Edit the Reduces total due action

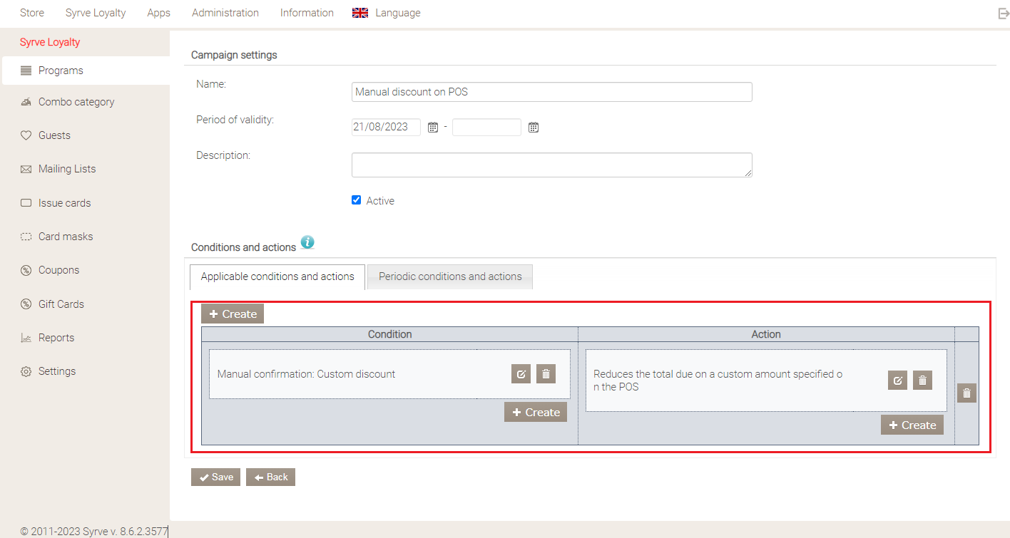tap(897, 381)
